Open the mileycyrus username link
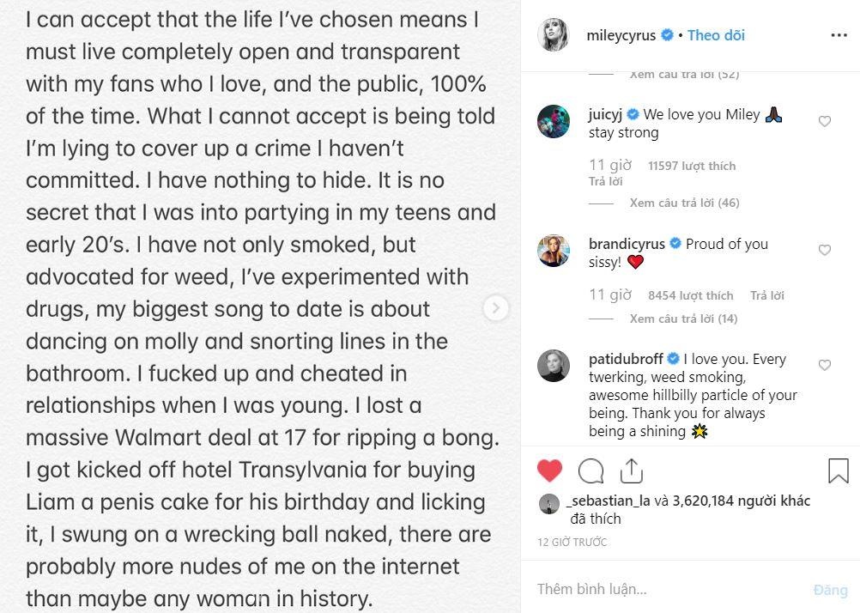This screenshot has height=613, width=860. coord(621,35)
